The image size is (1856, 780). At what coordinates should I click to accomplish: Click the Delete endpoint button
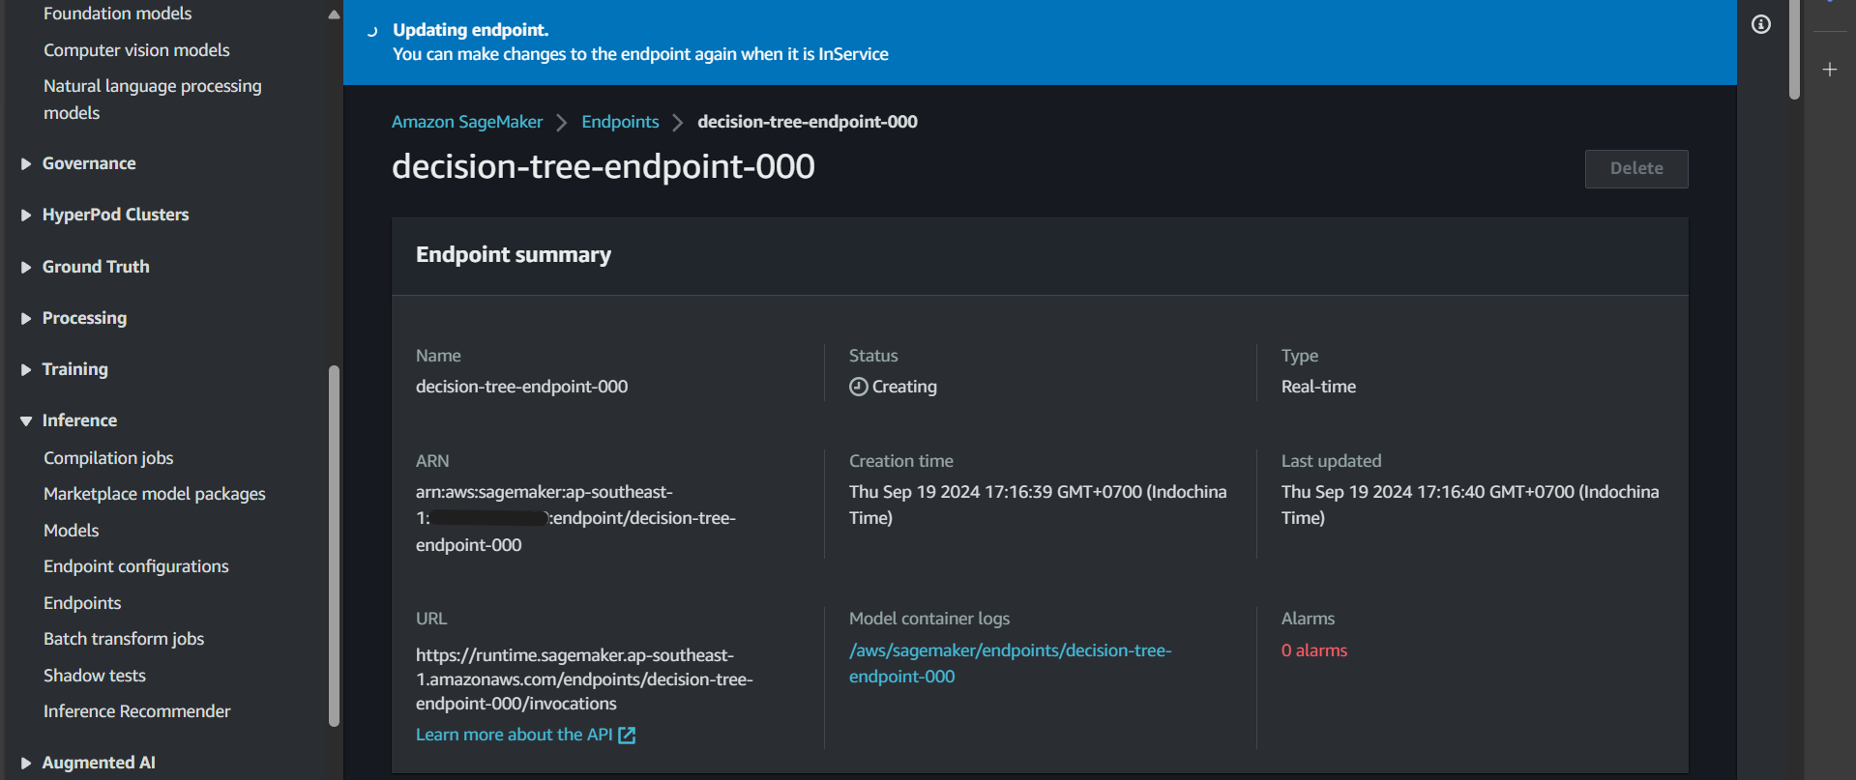pos(1635,169)
